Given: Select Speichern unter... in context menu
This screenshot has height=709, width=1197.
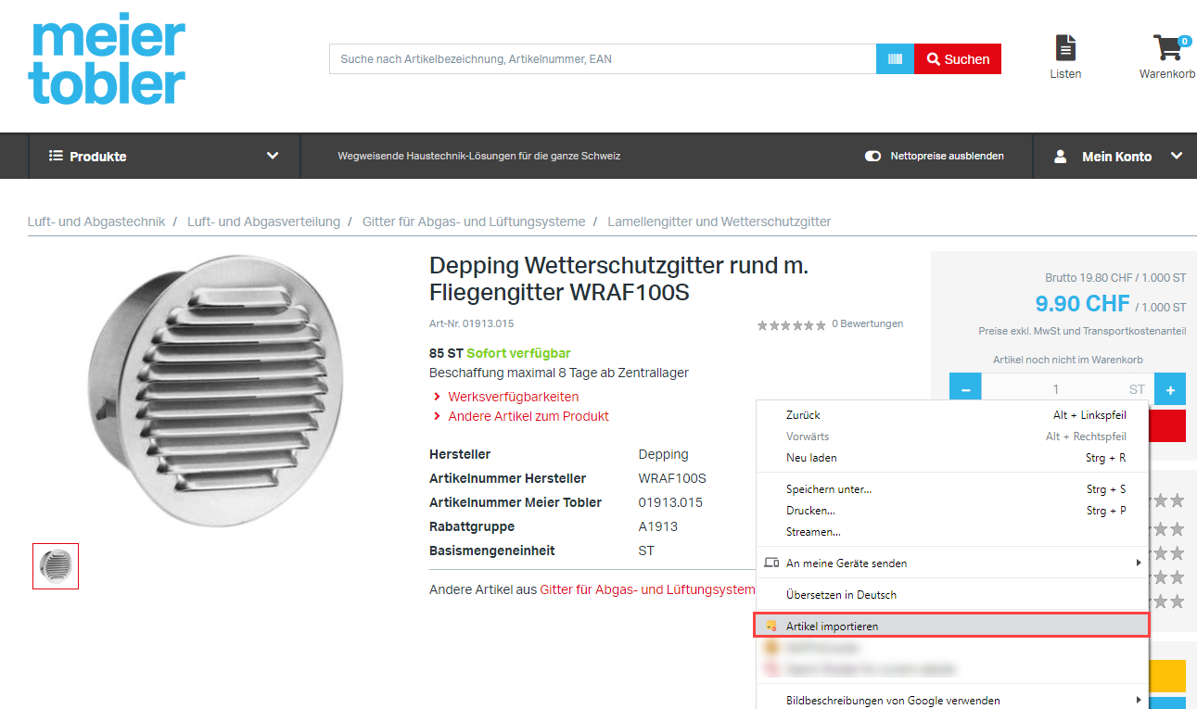Looking at the screenshot, I should pos(828,489).
